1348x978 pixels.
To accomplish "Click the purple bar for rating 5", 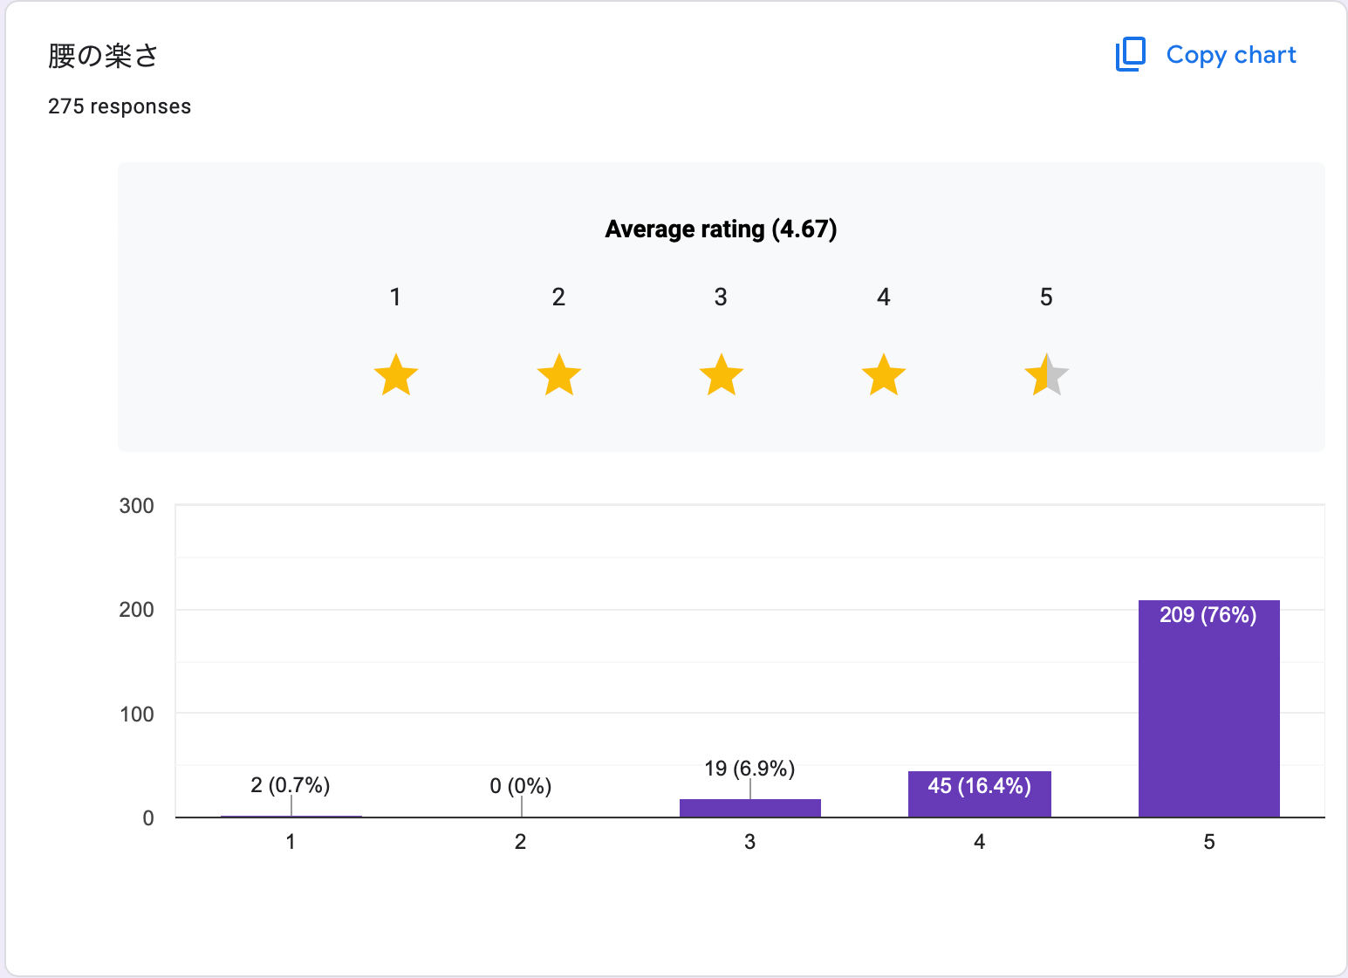I will pyautogui.click(x=1208, y=715).
